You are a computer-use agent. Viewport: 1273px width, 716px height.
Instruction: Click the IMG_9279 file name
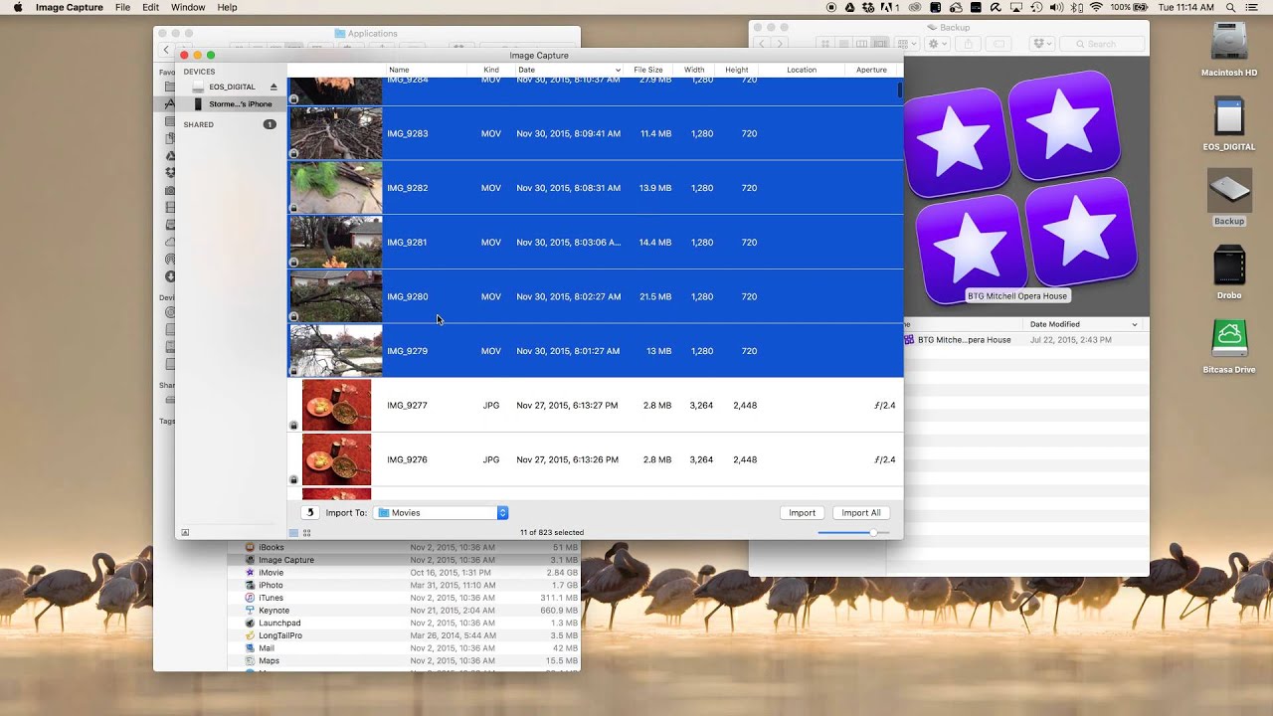(407, 351)
